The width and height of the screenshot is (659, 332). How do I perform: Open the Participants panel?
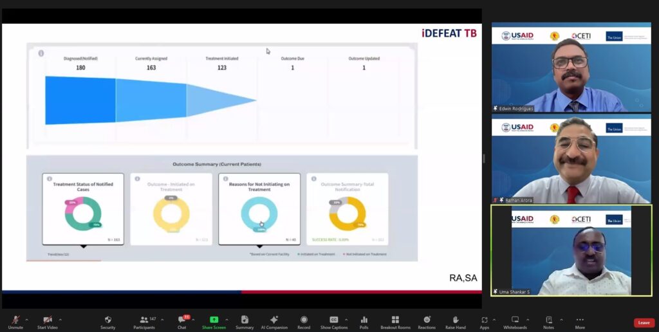(143, 320)
